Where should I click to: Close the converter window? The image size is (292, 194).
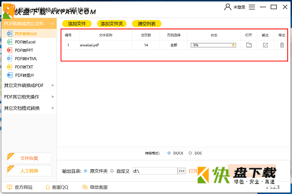click(x=285, y=7)
